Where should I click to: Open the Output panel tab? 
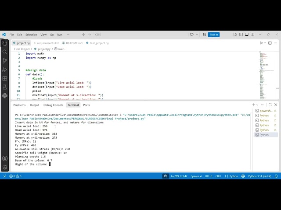[x=34, y=105]
